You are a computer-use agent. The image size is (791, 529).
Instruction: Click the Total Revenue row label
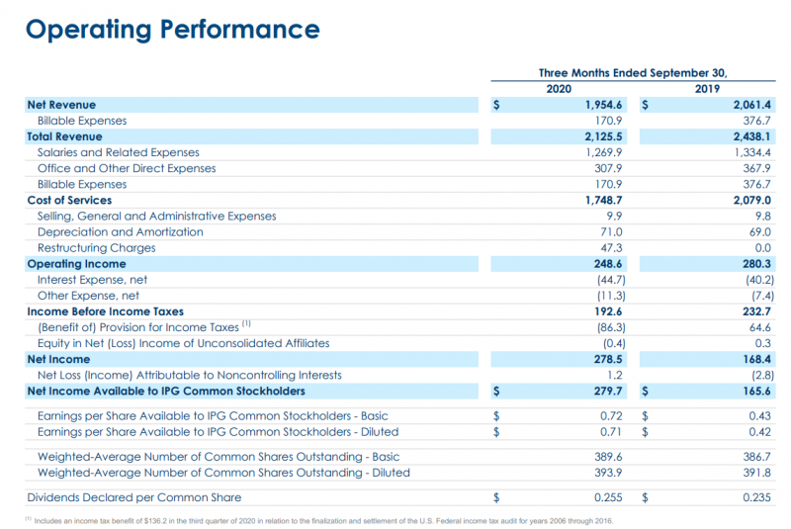(x=64, y=136)
